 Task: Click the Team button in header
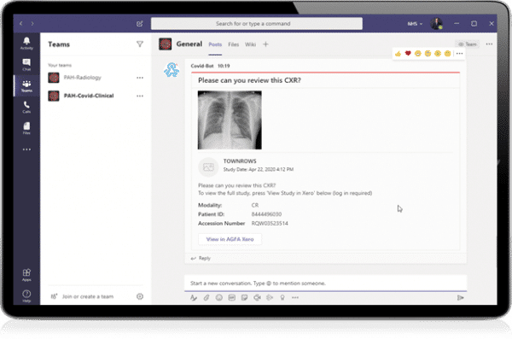point(468,44)
